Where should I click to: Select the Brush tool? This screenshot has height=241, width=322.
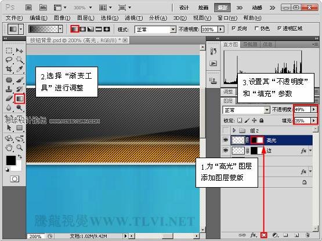[20, 80]
